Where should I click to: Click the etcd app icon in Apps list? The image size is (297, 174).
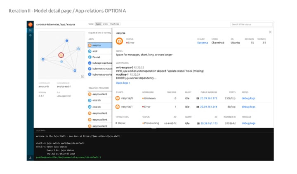coord(90,51)
